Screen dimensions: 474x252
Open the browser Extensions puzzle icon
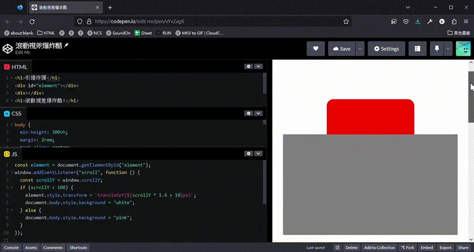[x=454, y=22]
